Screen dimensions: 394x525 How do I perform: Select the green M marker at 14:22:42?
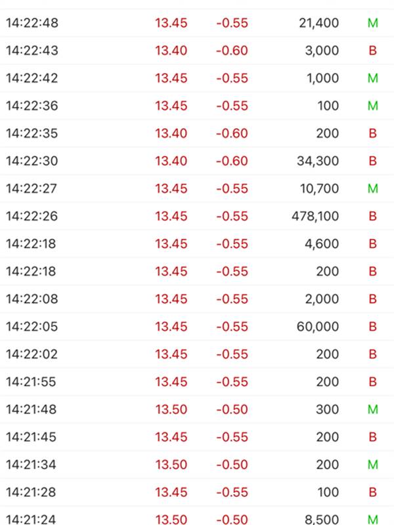(372, 78)
